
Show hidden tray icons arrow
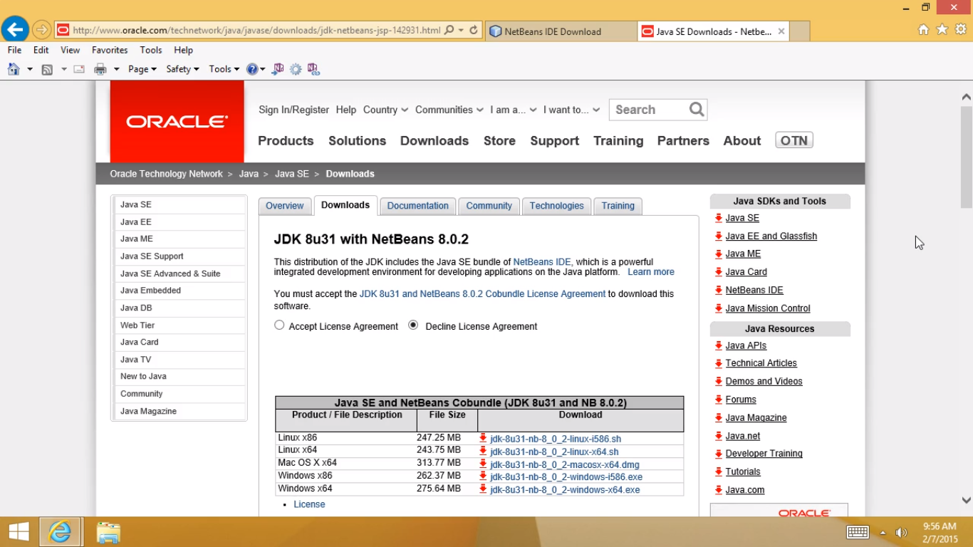click(x=883, y=533)
